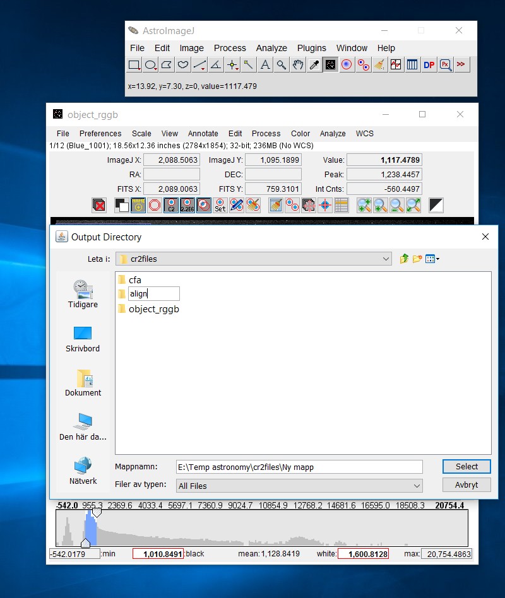
Task: Open the measurements table icon in AstroImageJ toolbar
Action: coord(412,65)
